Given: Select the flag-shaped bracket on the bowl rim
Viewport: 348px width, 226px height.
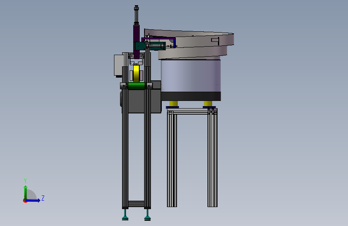Looking at the screenshot, I should [216, 41].
